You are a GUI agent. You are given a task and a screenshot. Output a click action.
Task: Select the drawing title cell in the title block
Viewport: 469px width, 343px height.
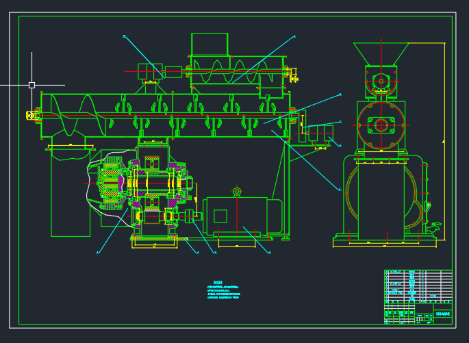pos(443,314)
